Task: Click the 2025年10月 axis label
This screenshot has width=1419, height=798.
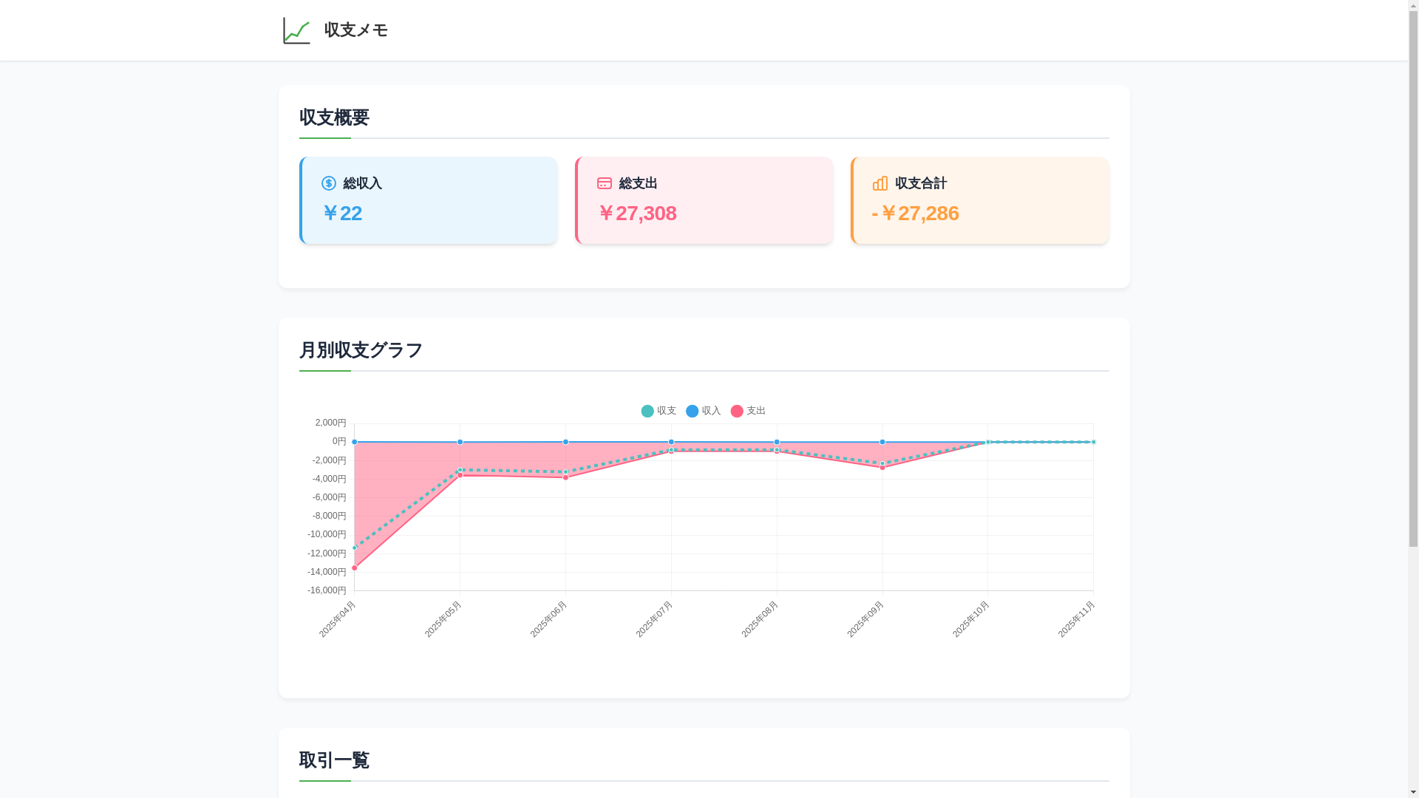Action: pyautogui.click(x=971, y=619)
